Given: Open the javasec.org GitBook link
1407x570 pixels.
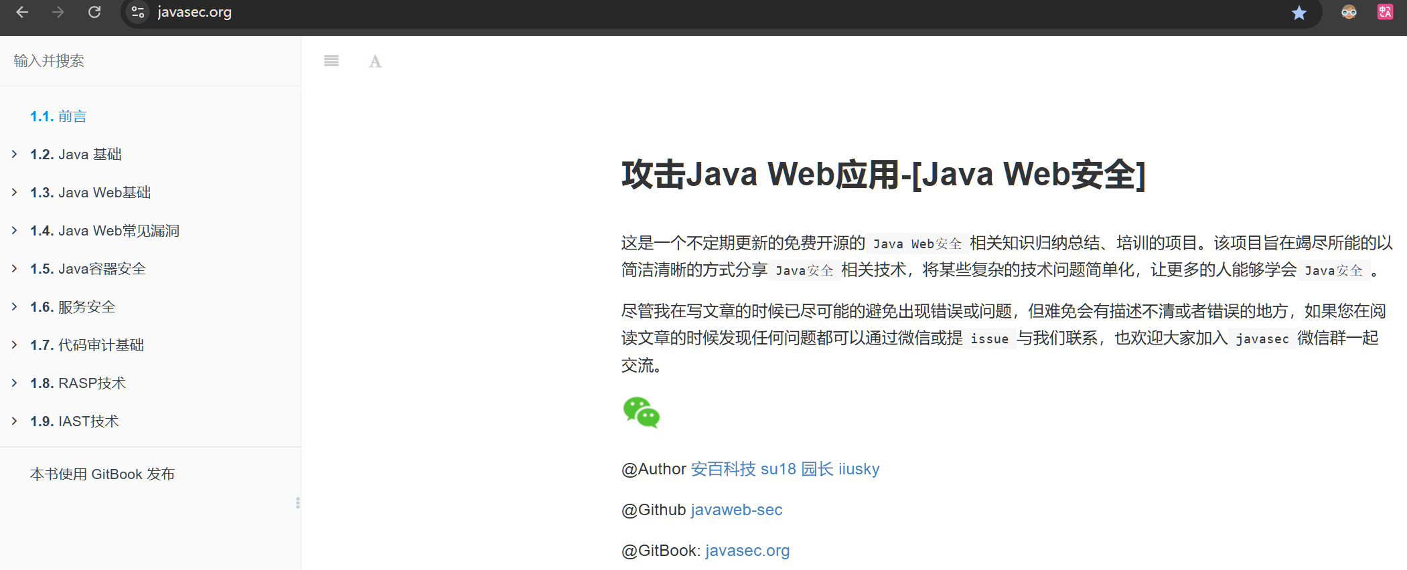Looking at the screenshot, I should (747, 551).
